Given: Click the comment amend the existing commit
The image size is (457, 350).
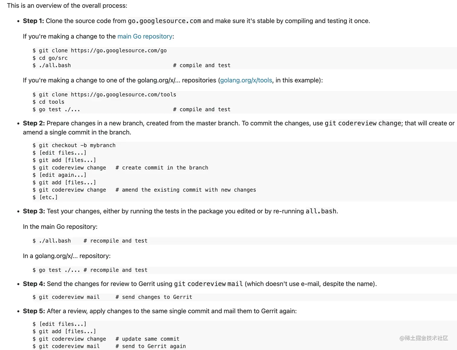Looking at the screenshot, I should [186, 190].
